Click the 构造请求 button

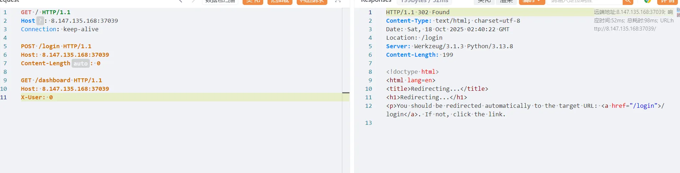(312, 1)
